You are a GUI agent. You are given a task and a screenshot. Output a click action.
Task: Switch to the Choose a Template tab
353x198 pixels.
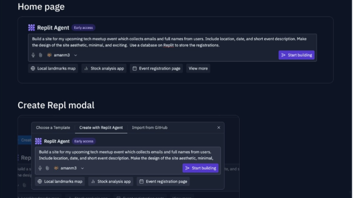point(53,128)
